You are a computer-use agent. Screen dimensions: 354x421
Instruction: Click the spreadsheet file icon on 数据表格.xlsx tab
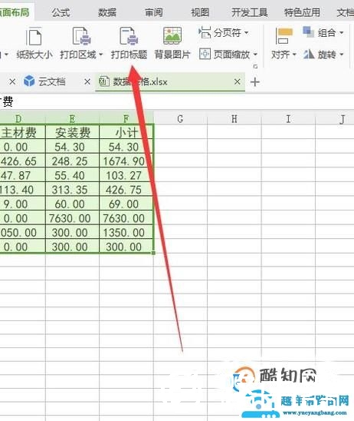104,81
